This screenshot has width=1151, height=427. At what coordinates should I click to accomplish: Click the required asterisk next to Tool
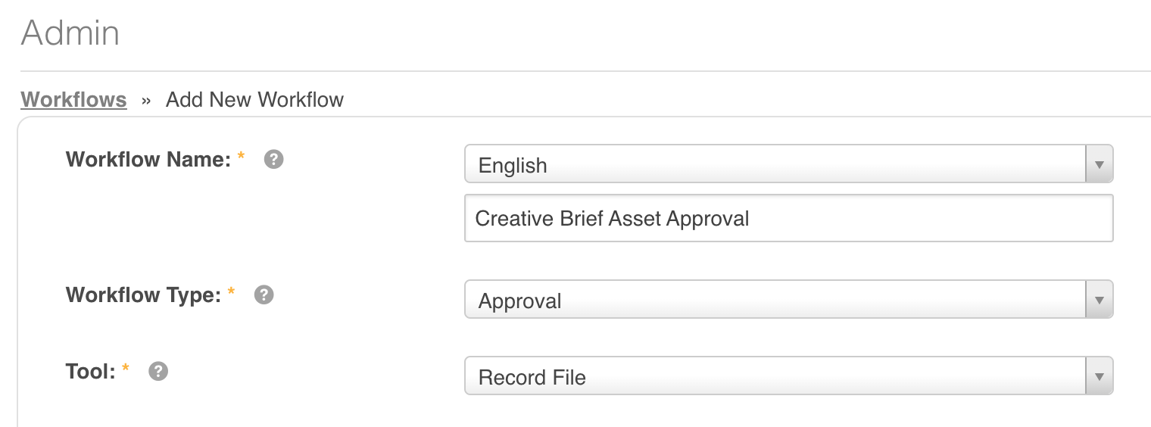126,368
